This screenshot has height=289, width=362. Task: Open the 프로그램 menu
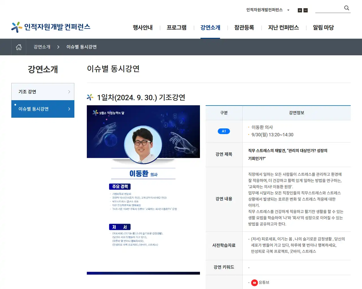click(176, 28)
